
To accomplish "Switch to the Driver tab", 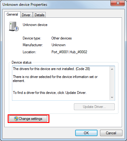I will 26,15.
